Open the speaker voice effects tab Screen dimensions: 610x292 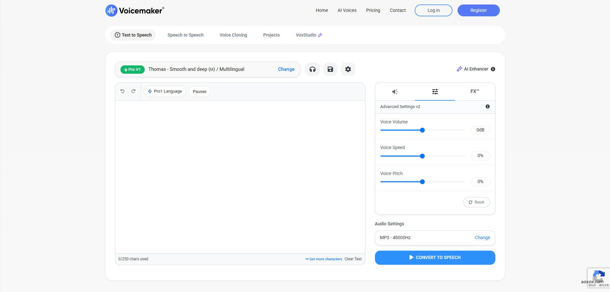click(x=395, y=92)
